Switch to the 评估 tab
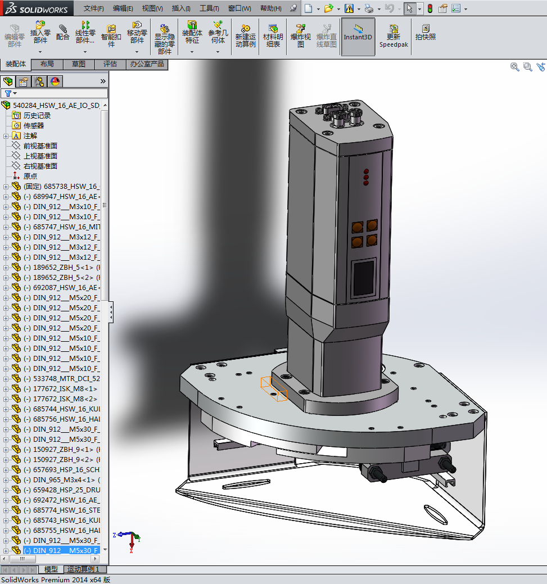547x584 pixels. coord(110,64)
